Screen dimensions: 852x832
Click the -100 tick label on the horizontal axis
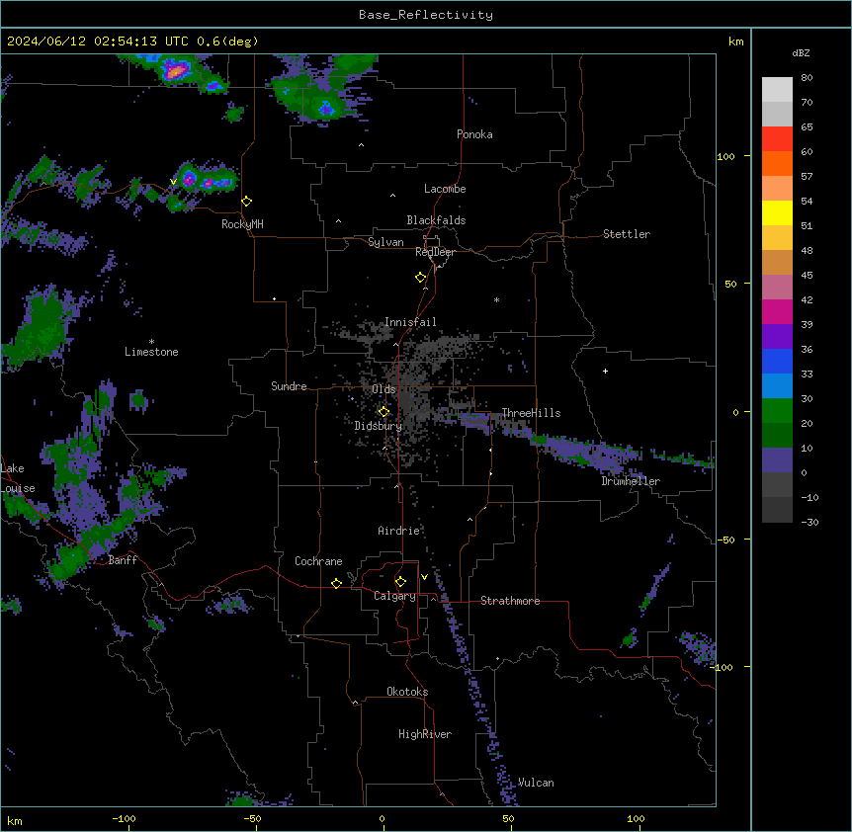coord(124,818)
